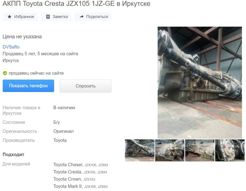Click the label Для моделей
Screen dimensions: 246x191
pos(16,164)
